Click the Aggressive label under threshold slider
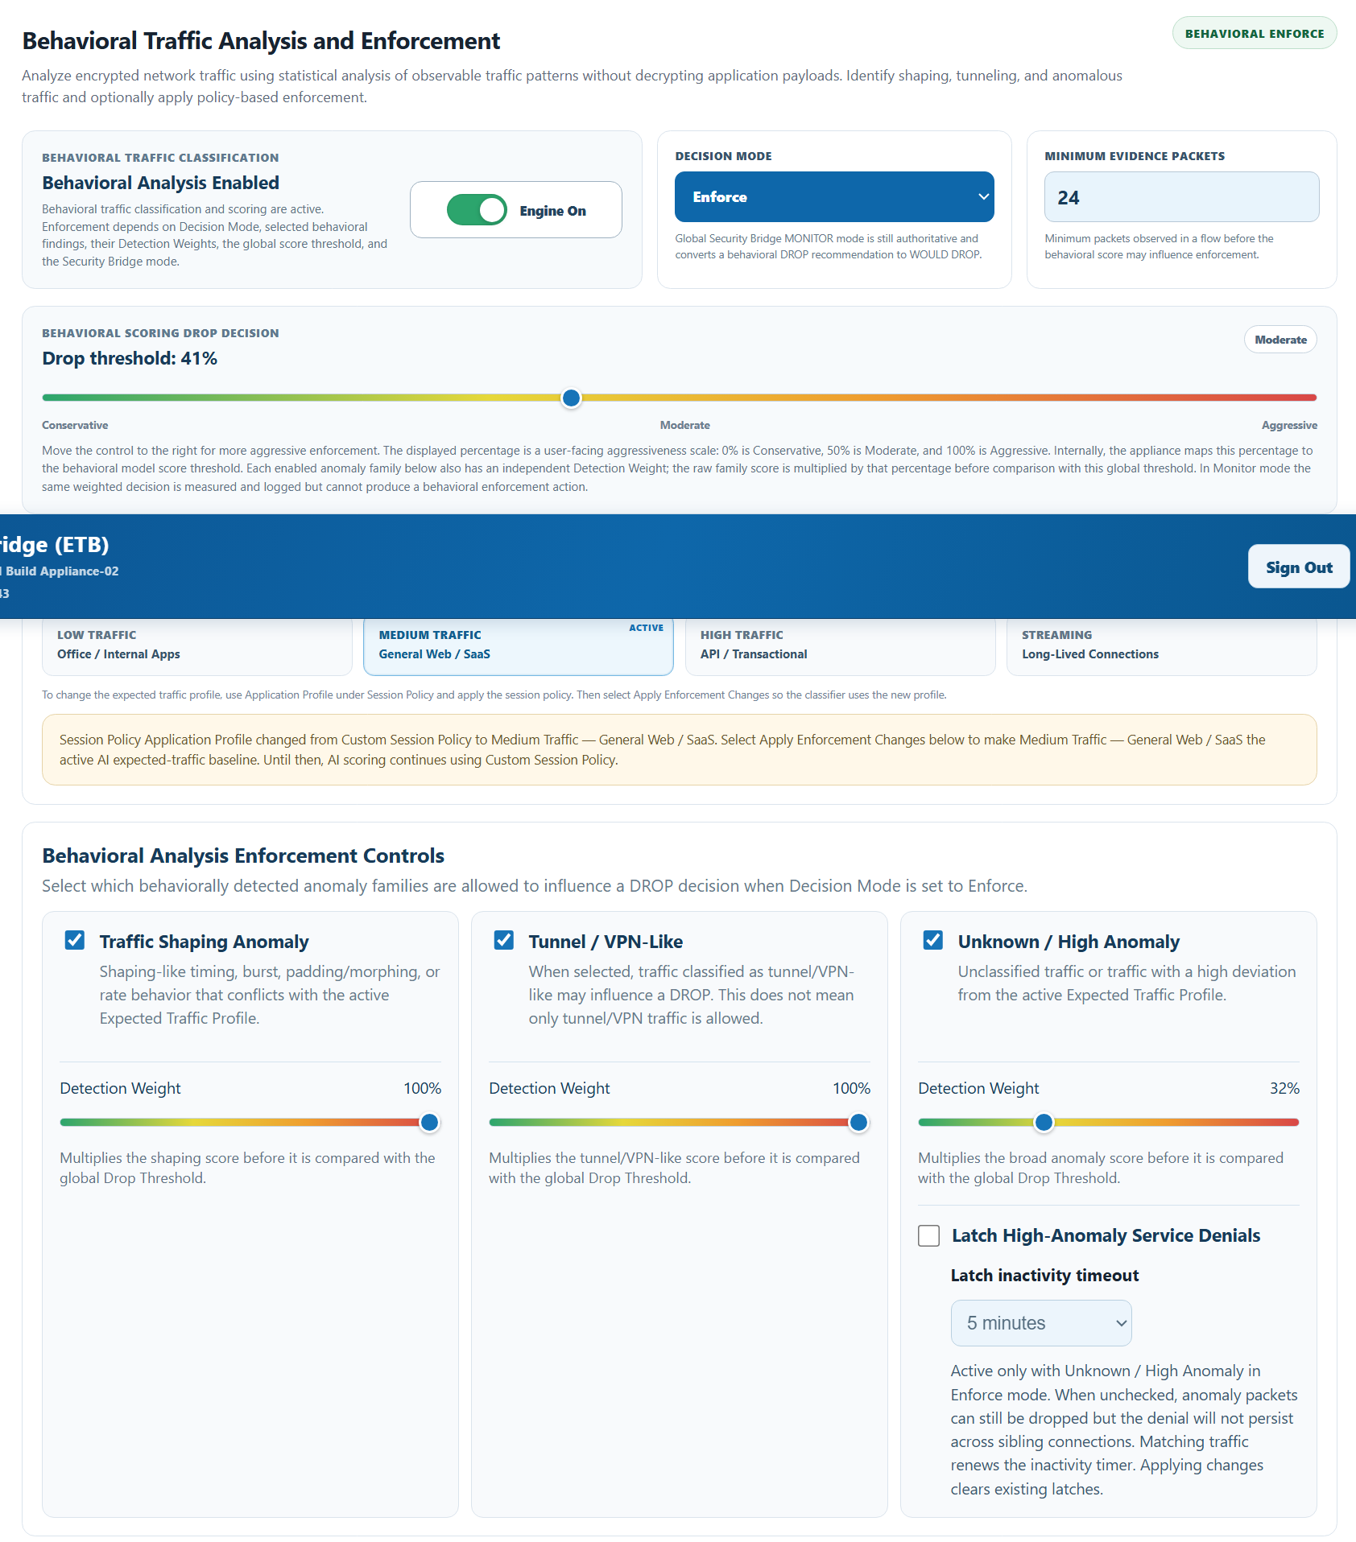 [1289, 425]
